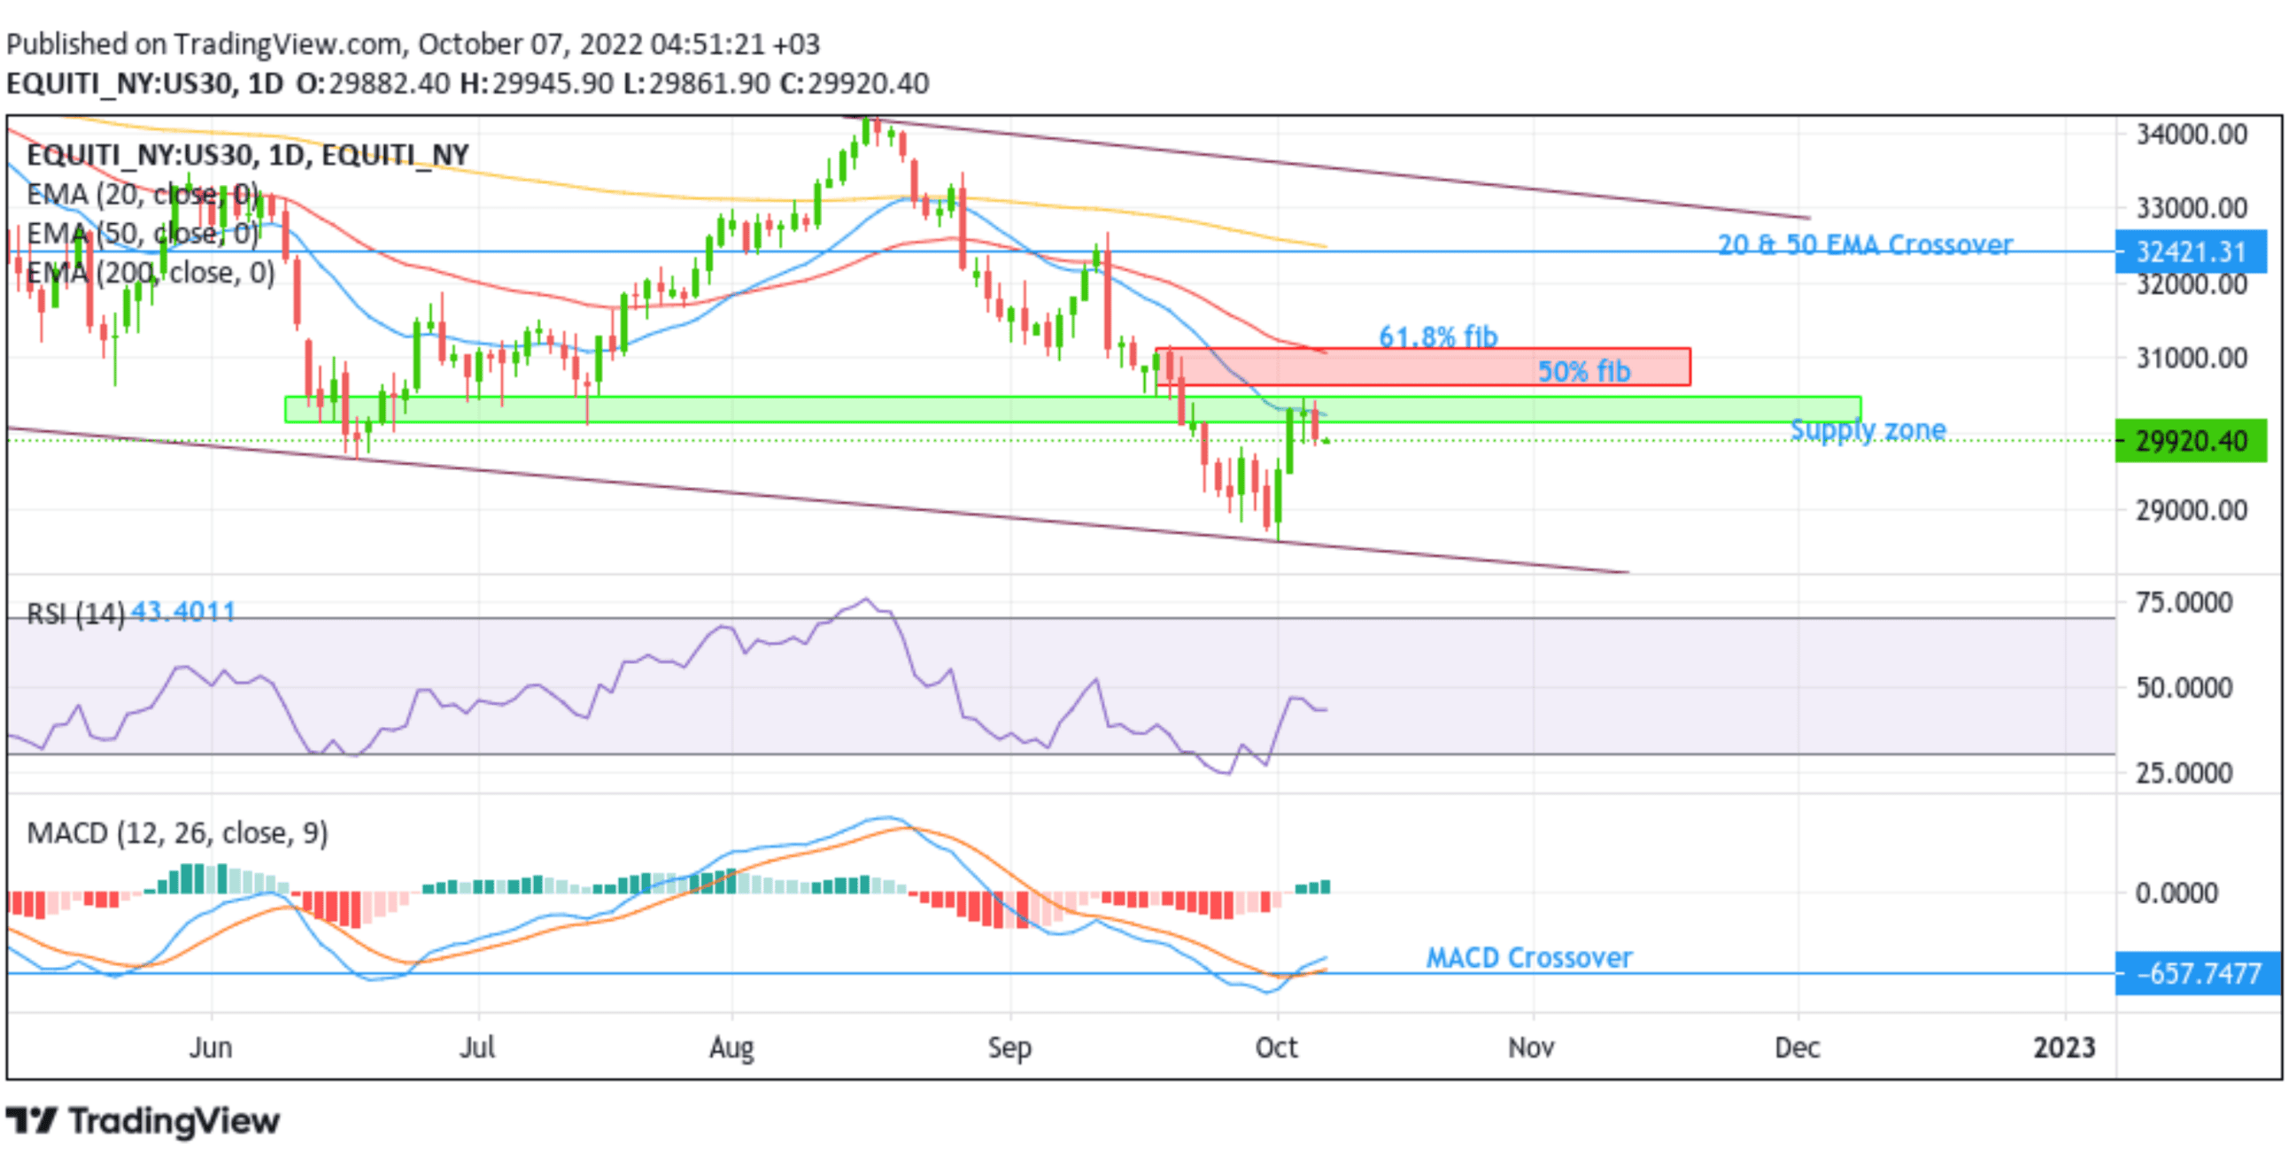
Task: Click the RSI (14) indicator label
Action: [75, 613]
